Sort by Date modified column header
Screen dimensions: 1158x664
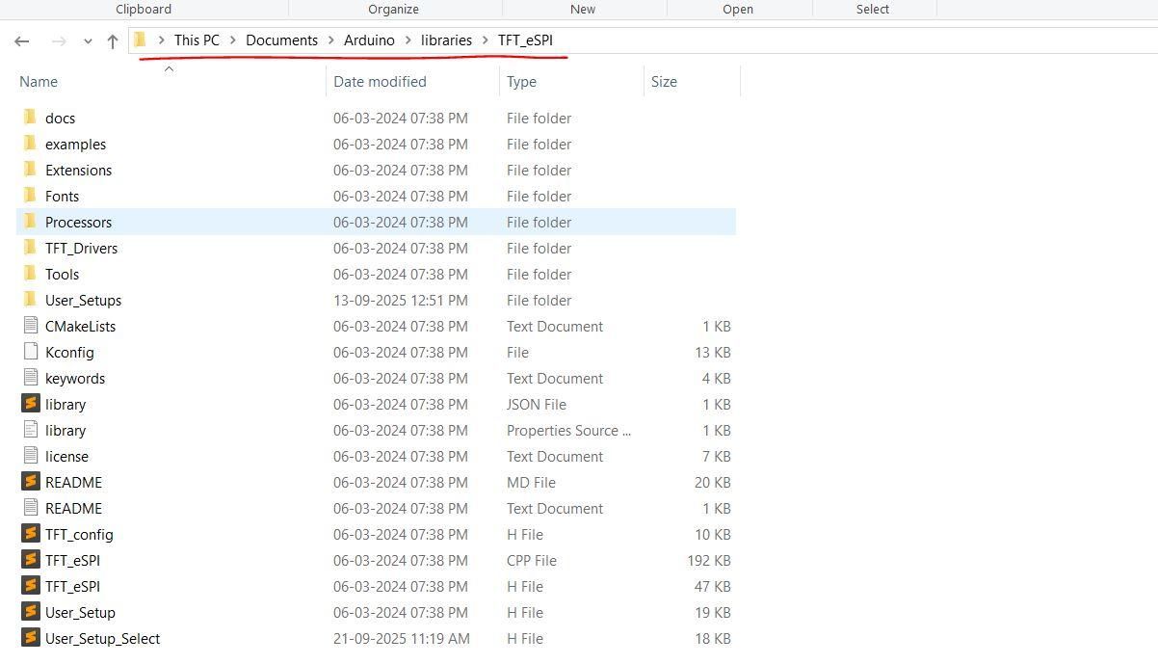[380, 82]
